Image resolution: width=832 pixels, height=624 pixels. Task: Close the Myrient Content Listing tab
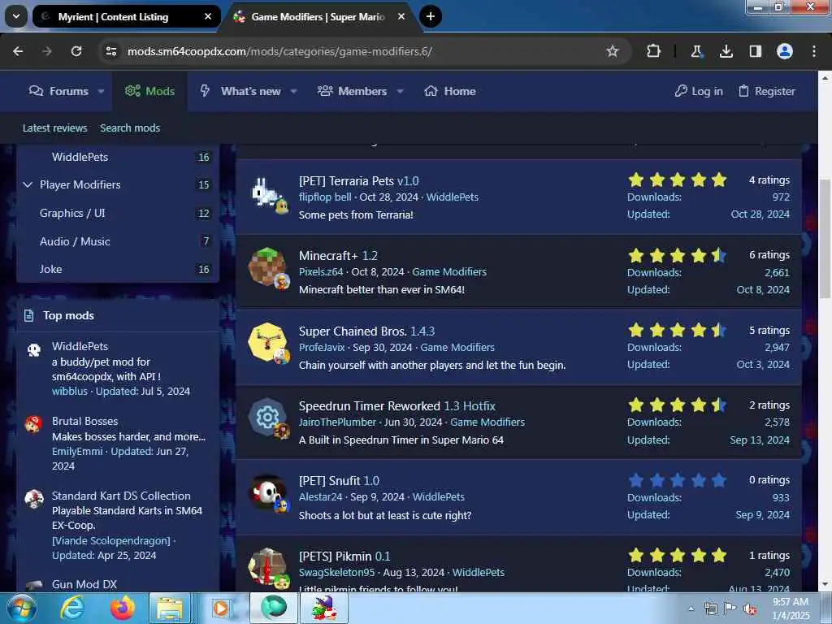[208, 16]
